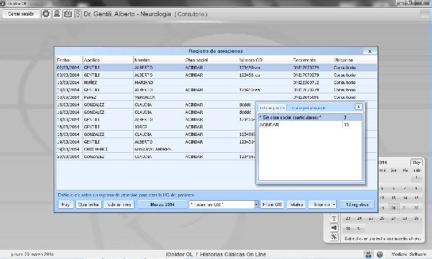Select the PEREZ VERONICA record row
Screen dimensions: 432x259
pyautogui.click(x=217, y=97)
